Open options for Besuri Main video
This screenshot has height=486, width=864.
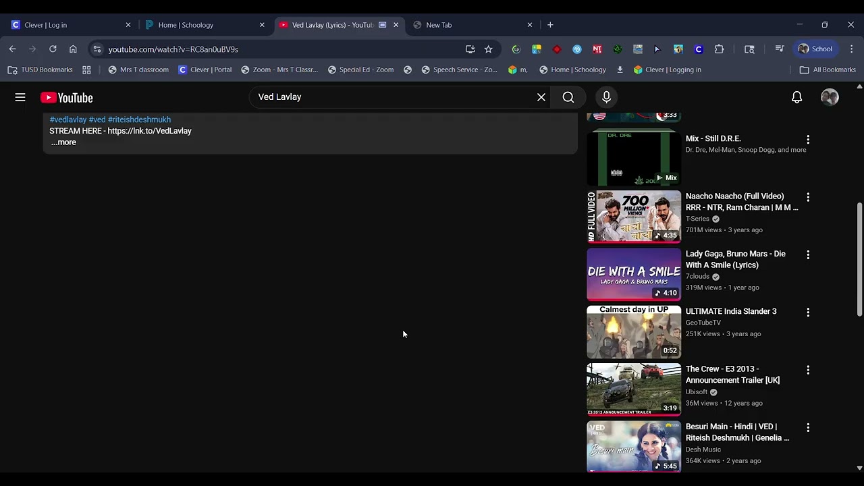tap(808, 427)
